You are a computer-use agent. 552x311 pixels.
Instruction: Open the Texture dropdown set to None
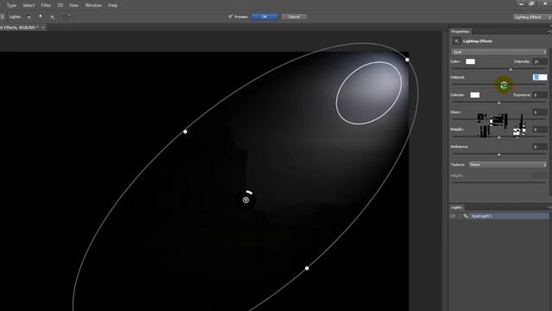tap(507, 165)
